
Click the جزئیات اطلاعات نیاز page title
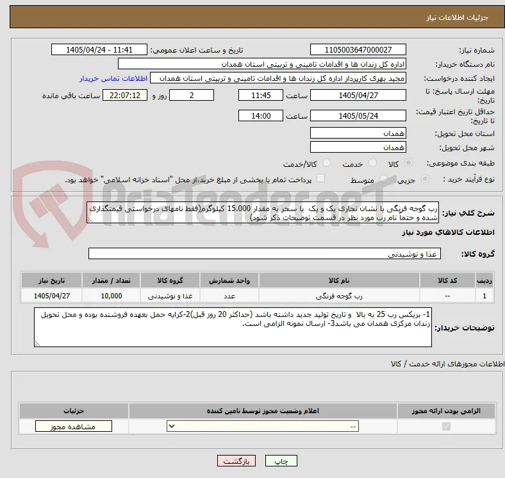[458, 17]
